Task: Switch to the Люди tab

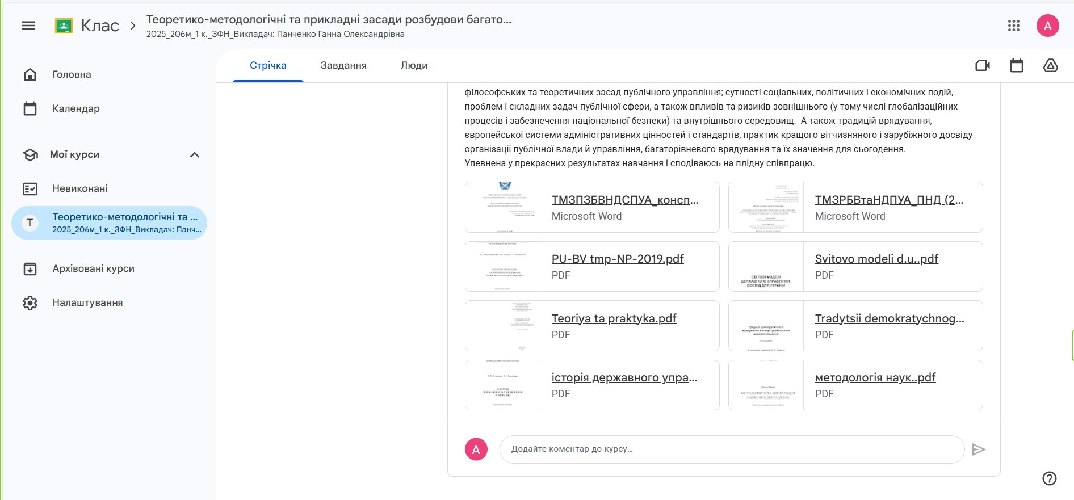Action: [414, 66]
